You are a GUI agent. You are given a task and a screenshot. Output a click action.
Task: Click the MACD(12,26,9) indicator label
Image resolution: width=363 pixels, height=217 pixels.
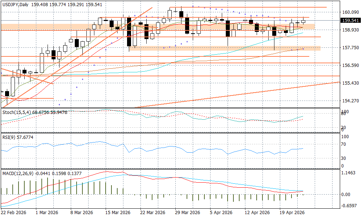click(x=19, y=174)
